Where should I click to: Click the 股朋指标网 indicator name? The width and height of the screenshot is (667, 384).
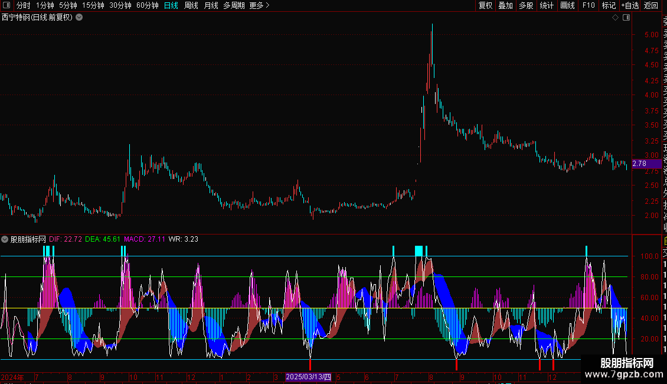[28, 239]
